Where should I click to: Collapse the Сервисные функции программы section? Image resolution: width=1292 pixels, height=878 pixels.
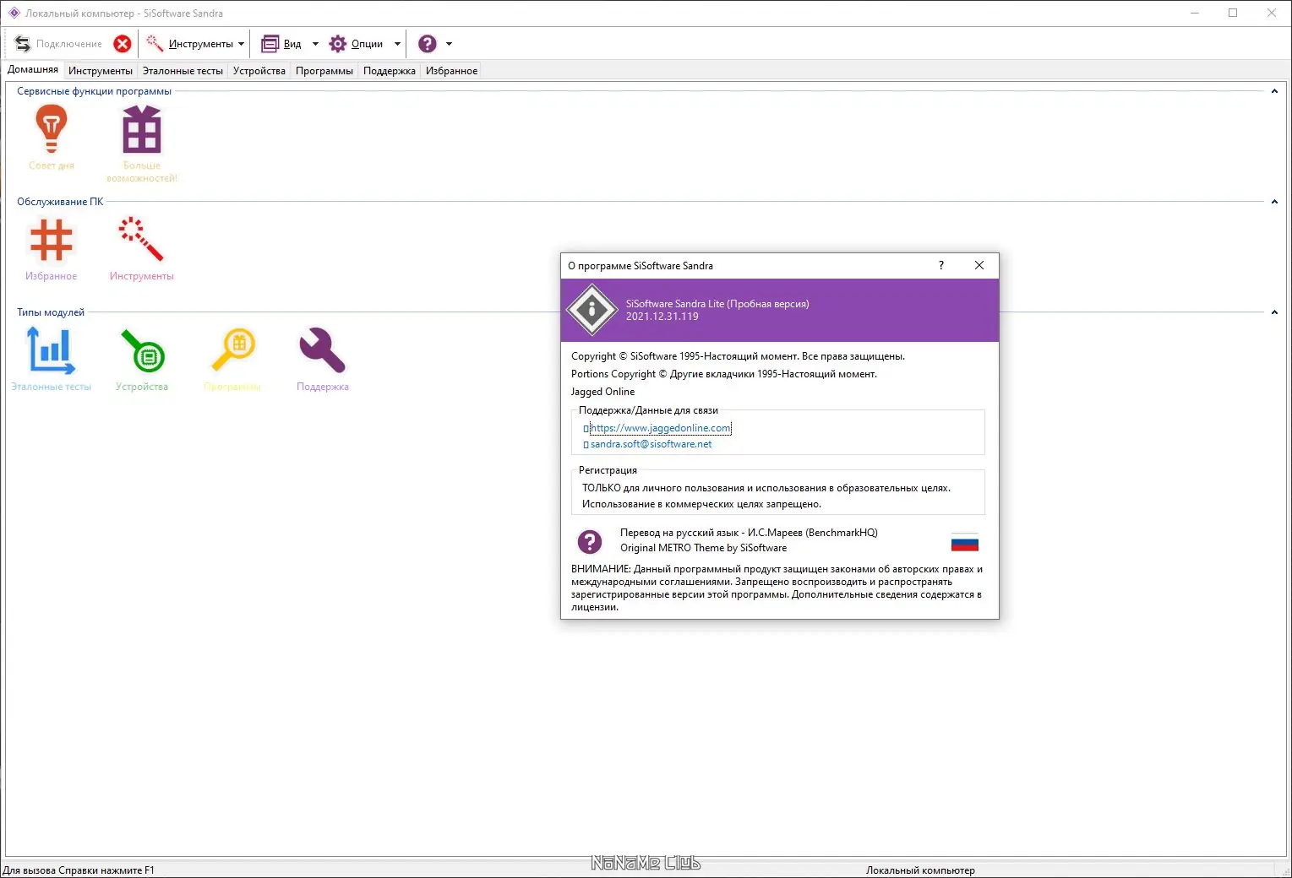[x=1274, y=91]
